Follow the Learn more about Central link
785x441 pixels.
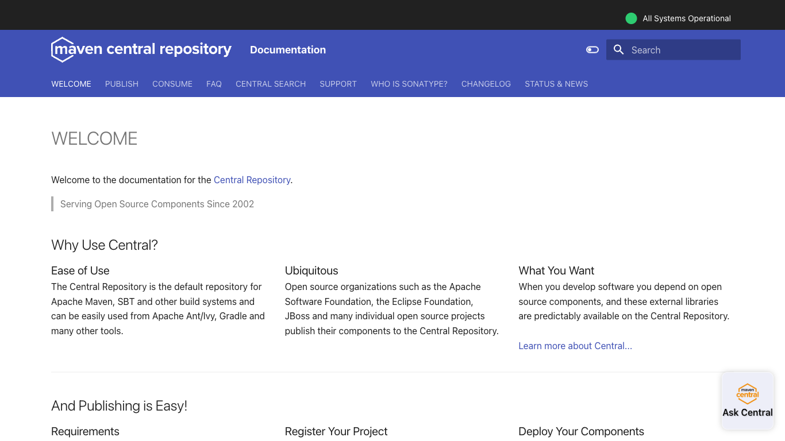(x=575, y=346)
